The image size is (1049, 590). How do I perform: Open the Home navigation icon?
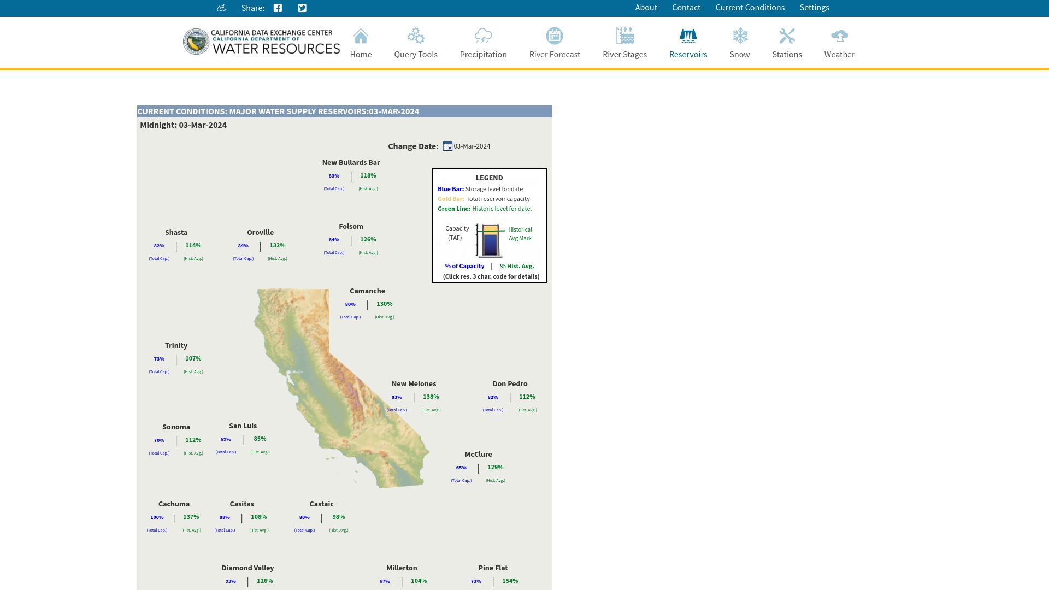361,36
